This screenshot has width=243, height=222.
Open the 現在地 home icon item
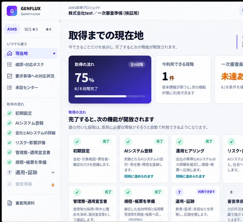click(x=10, y=53)
